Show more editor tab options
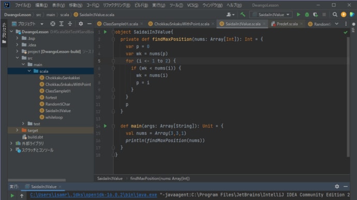This screenshot has width=357, height=200. (346, 24)
